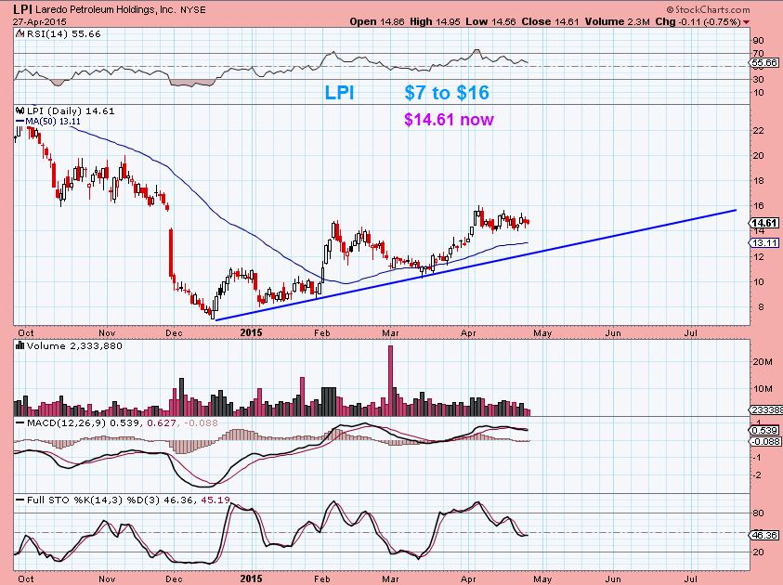Click the '$7 to $16' blue annotation
The width and height of the screenshot is (783, 585).
pyautogui.click(x=447, y=93)
